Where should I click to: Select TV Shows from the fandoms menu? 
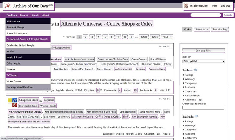[28, 75]
